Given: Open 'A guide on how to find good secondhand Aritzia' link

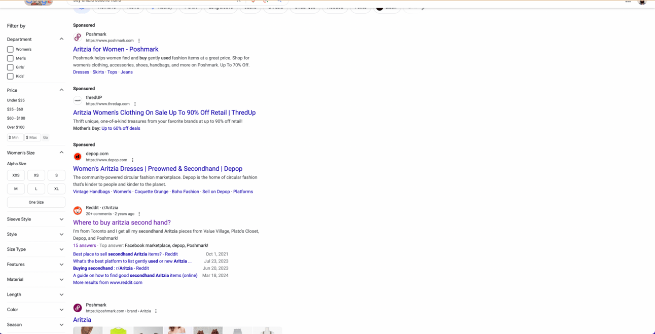Looking at the screenshot, I should 135,276.
